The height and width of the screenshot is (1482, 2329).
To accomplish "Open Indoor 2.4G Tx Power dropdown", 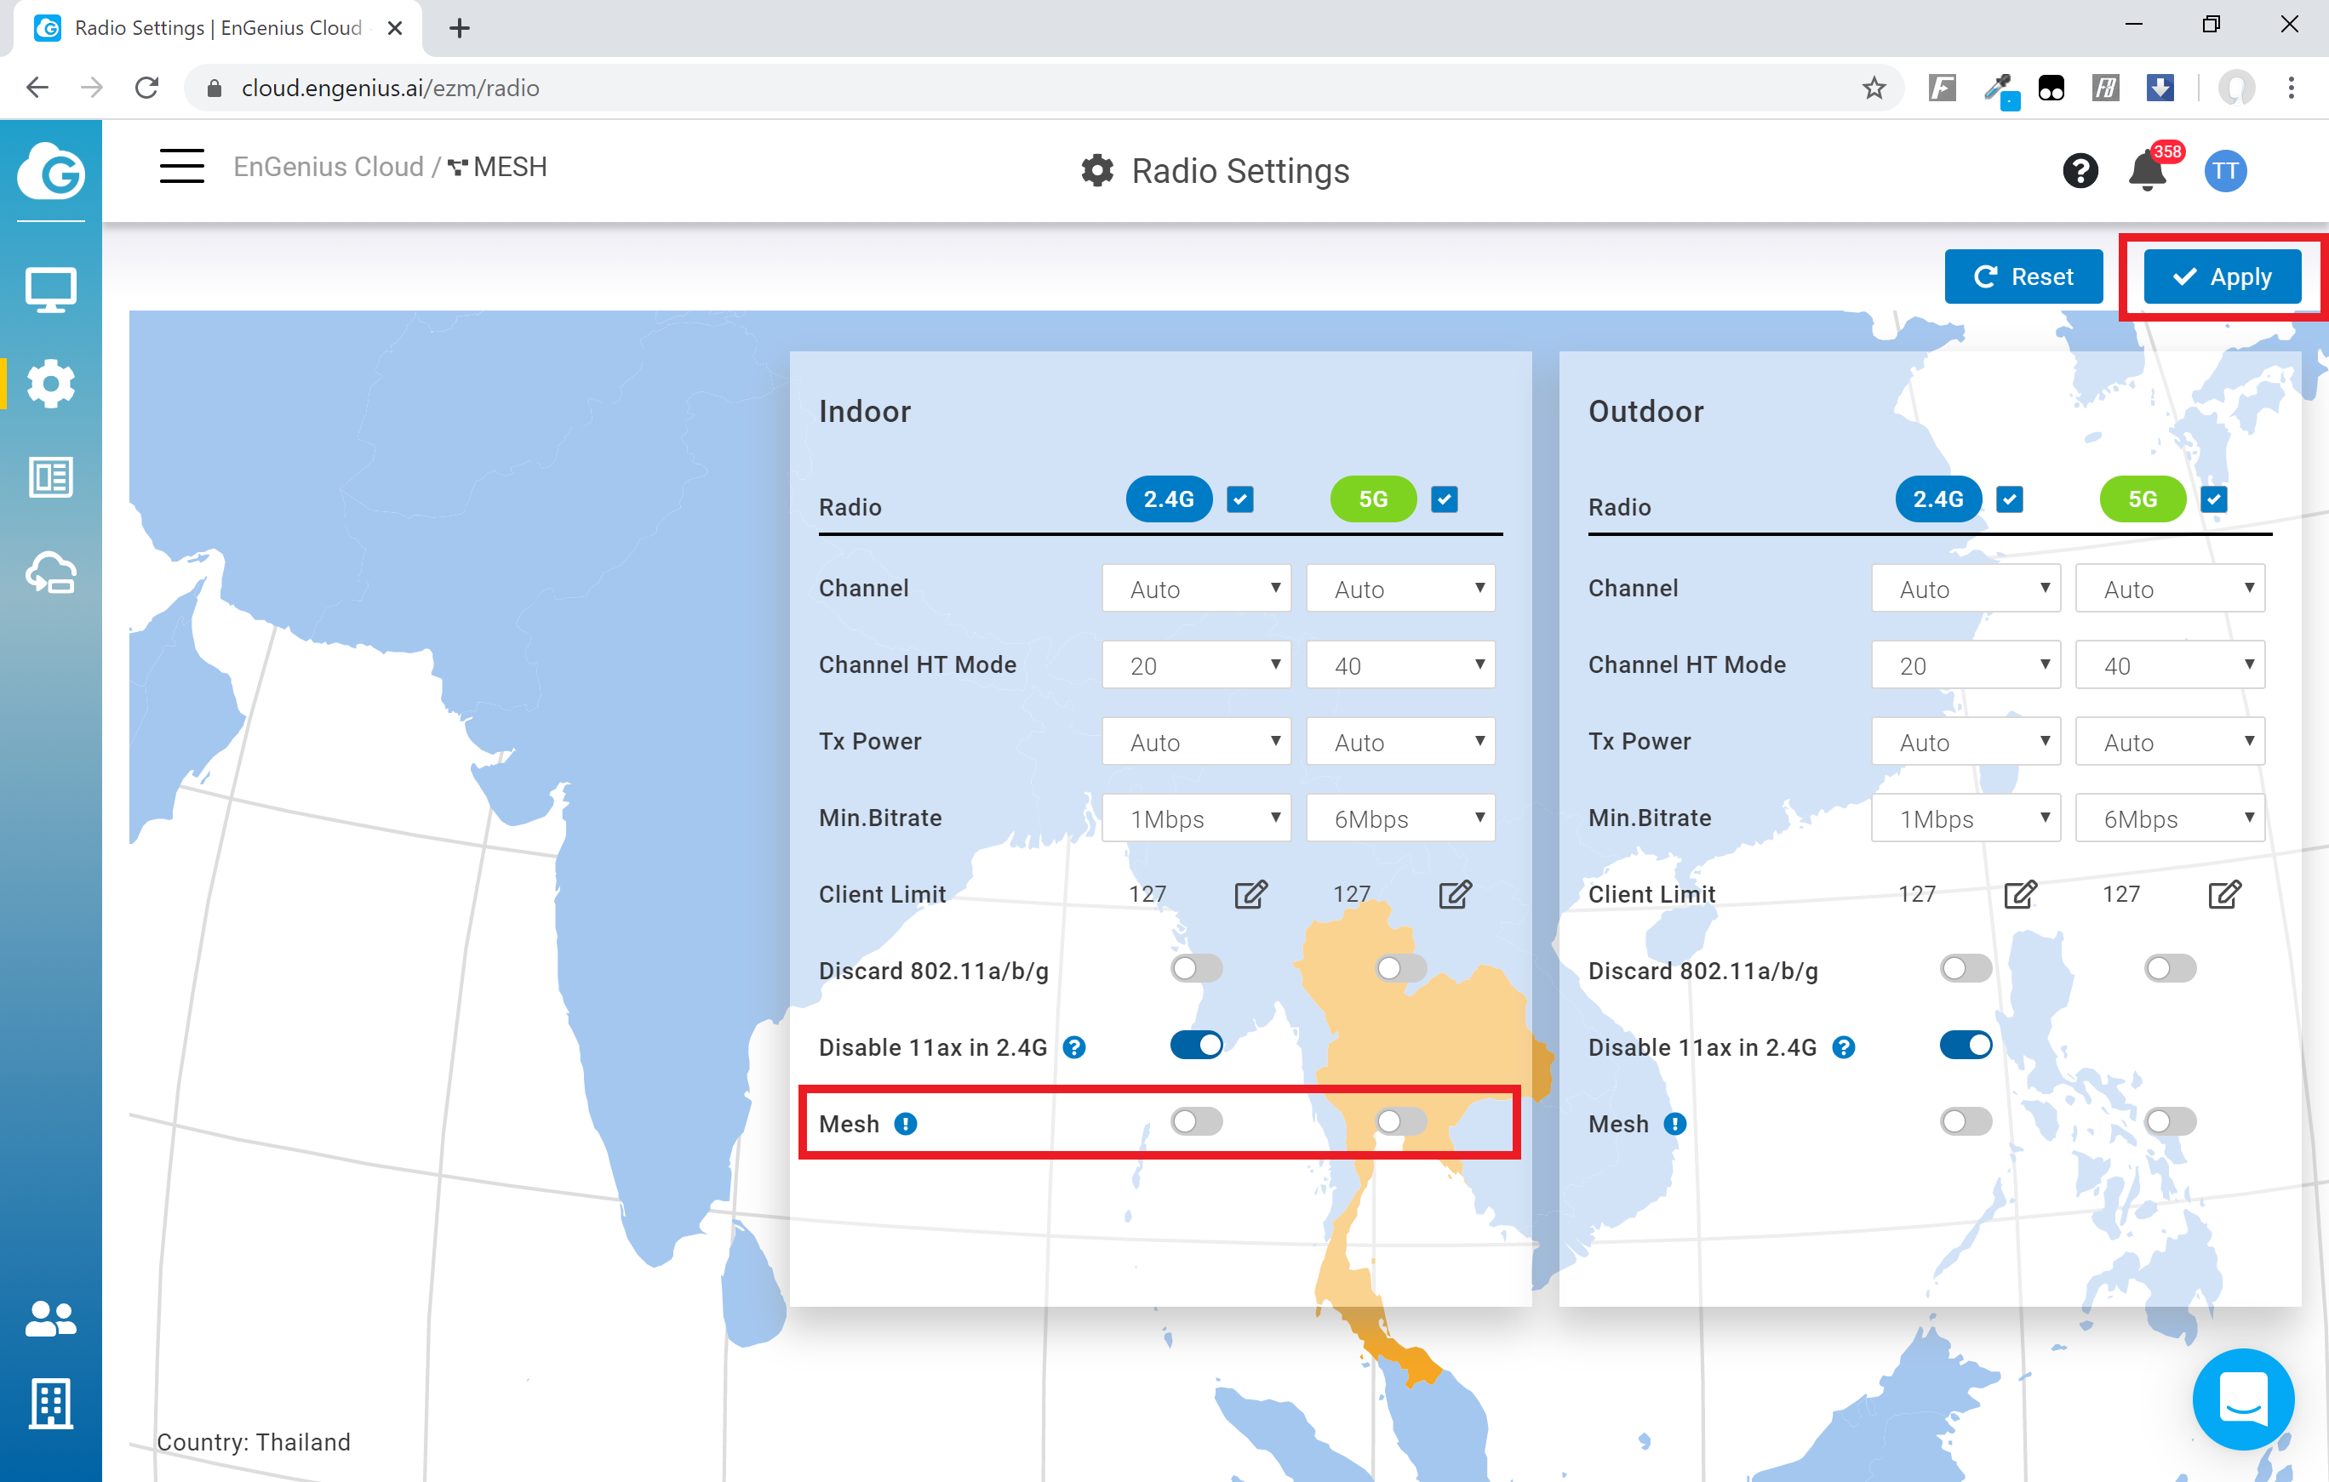I will coord(1196,740).
